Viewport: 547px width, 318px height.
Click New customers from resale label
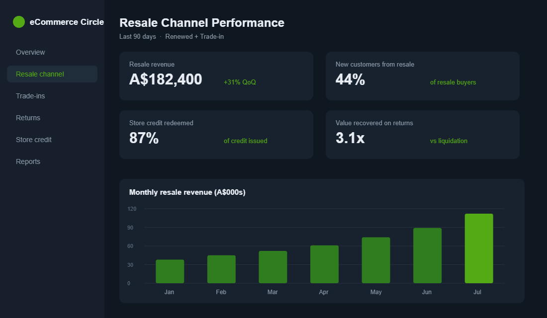(x=374, y=64)
